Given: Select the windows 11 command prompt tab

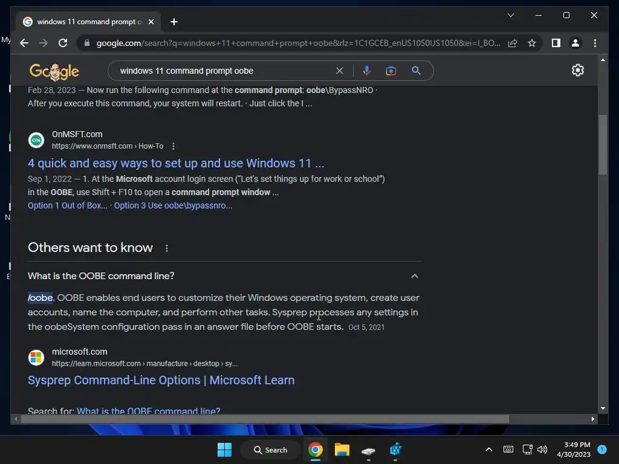Looking at the screenshot, I should (88, 22).
